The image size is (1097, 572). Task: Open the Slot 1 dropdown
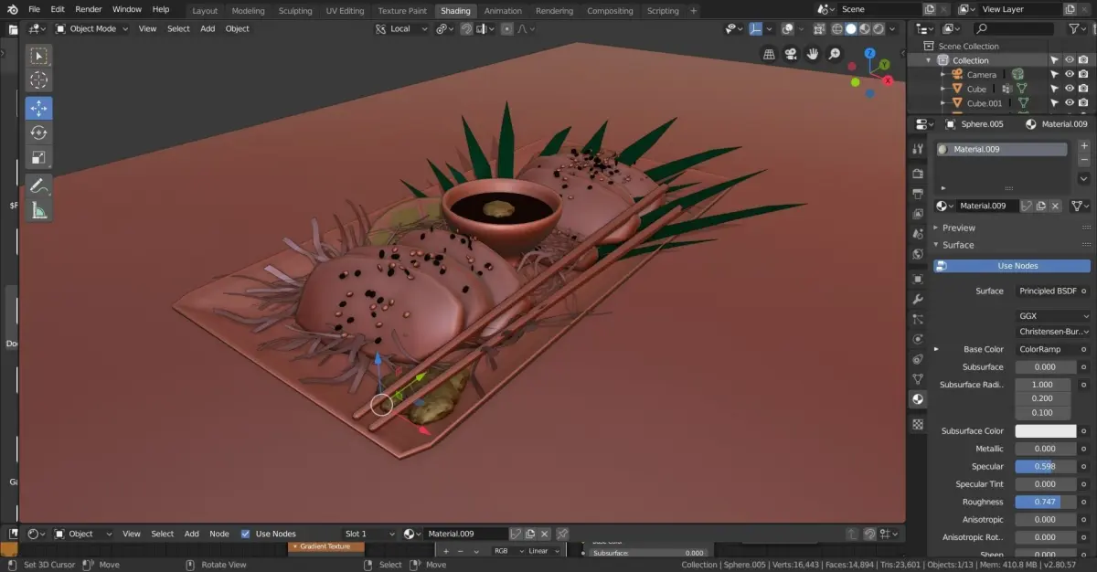pyautogui.click(x=370, y=534)
